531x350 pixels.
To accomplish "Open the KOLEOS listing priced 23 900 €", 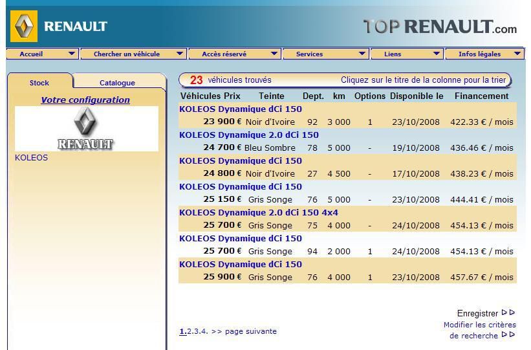I will tap(241, 109).
